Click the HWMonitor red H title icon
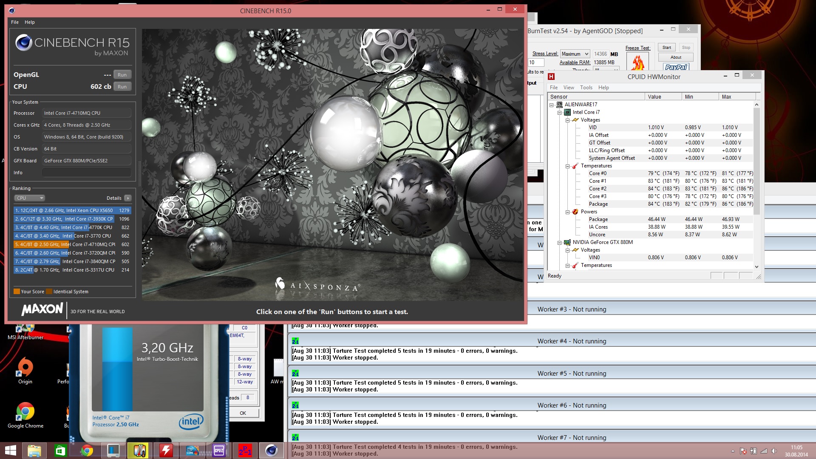This screenshot has height=459, width=816. click(551, 76)
